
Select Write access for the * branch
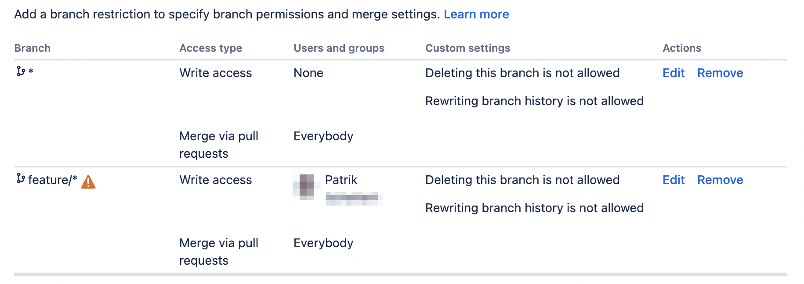point(216,73)
